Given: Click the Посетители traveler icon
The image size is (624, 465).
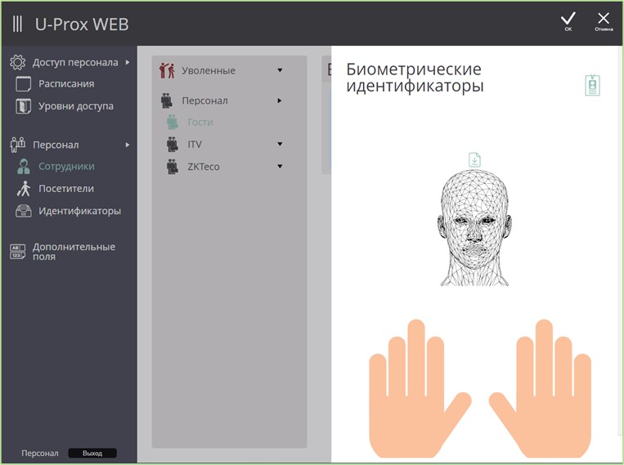Looking at the screenshot, I should click(24, 189).
